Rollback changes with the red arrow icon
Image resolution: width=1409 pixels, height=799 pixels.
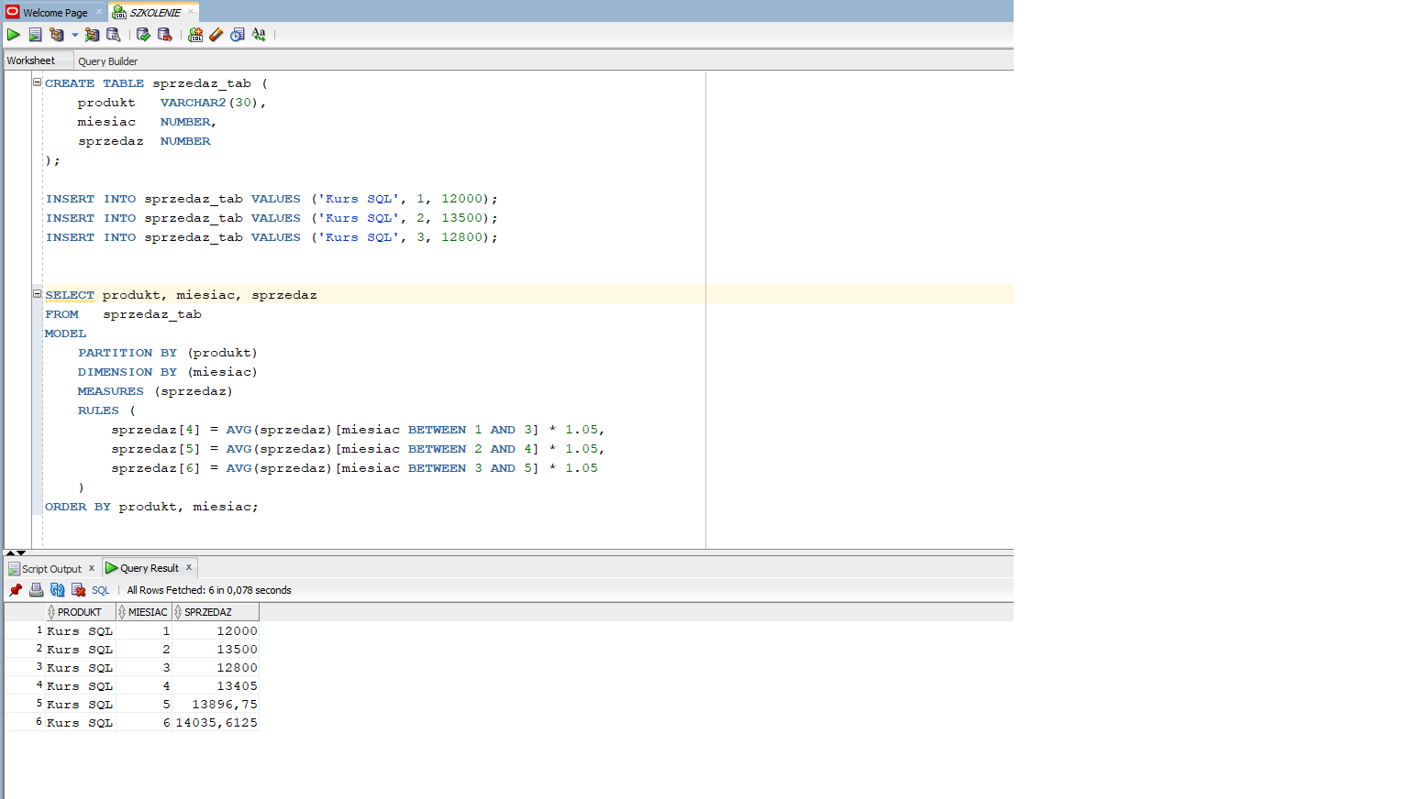pyautogui.click(x=165, y=35)
